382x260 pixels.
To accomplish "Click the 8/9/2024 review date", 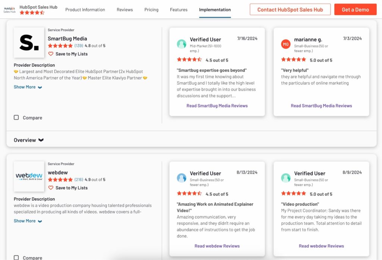I will click(352, 172).
